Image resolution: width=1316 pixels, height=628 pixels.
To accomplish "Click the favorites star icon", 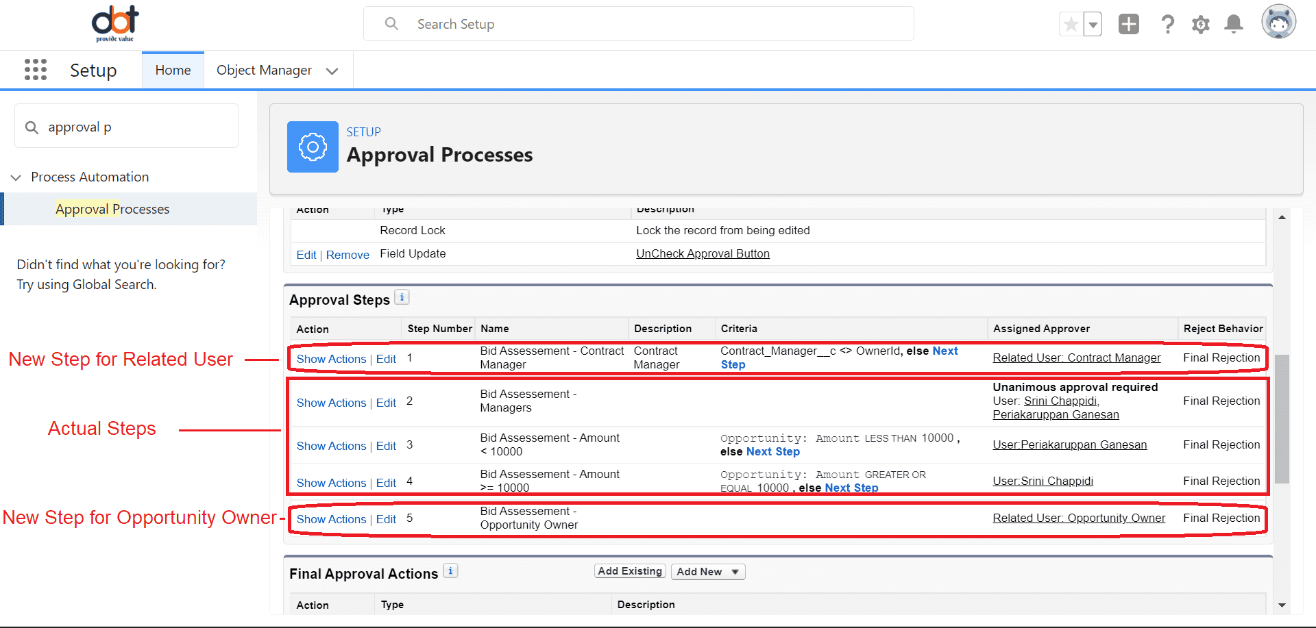I will [x=1071, y=25].
